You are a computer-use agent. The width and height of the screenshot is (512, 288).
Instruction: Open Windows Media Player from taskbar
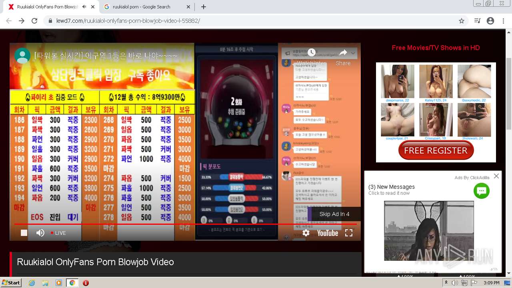point(59,283)
